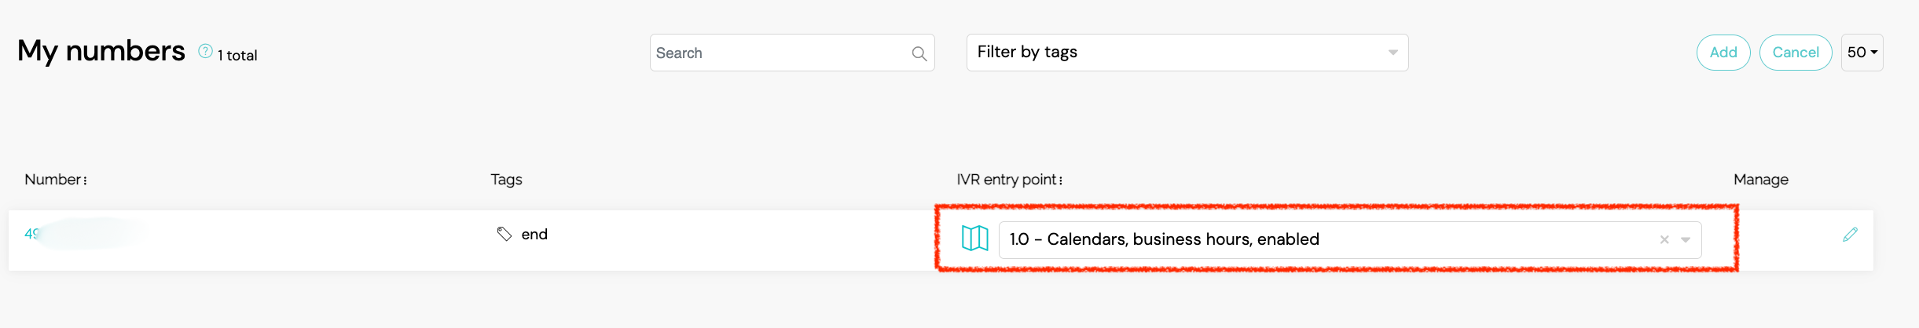This screenshot has width=1919, height=328.
Task: Click the Tags column header
Action: [x=506, y=180]
